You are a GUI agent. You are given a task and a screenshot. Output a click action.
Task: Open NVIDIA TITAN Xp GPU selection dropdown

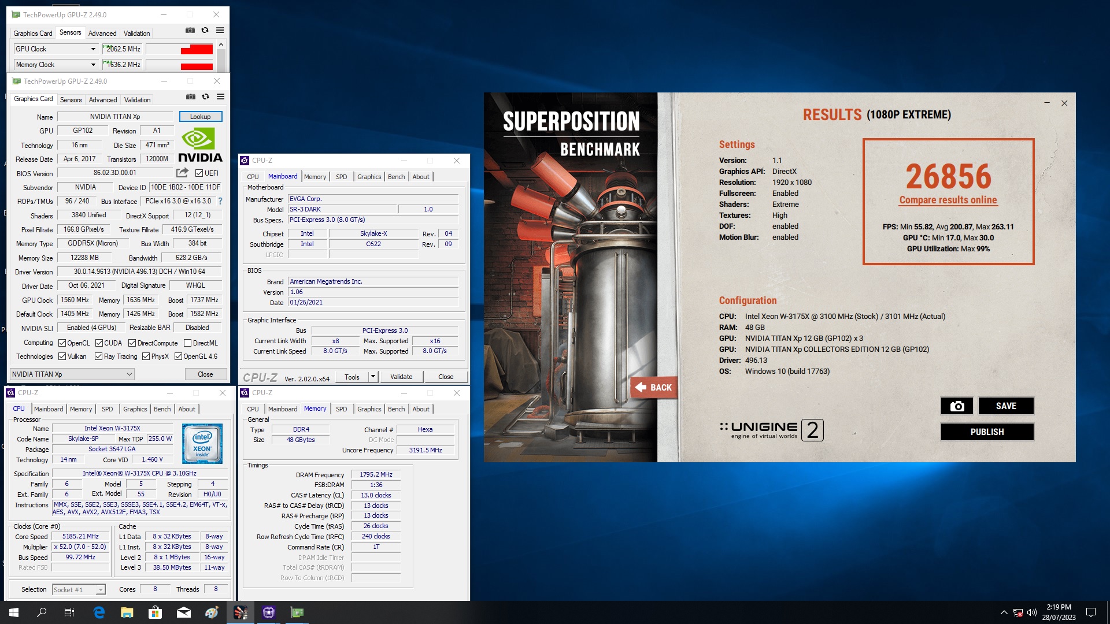72,374
